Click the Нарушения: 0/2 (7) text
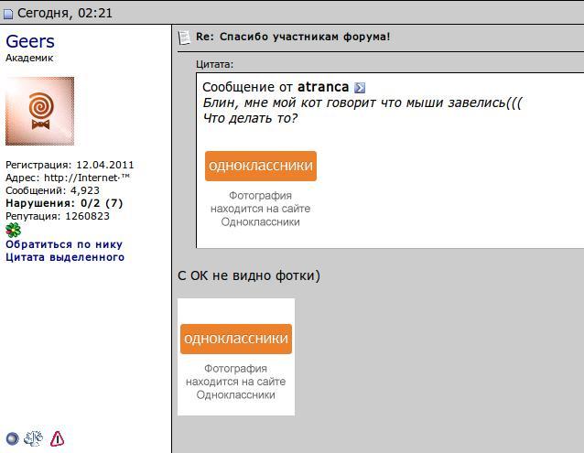The image size is (584, 453). pos(64,203)
